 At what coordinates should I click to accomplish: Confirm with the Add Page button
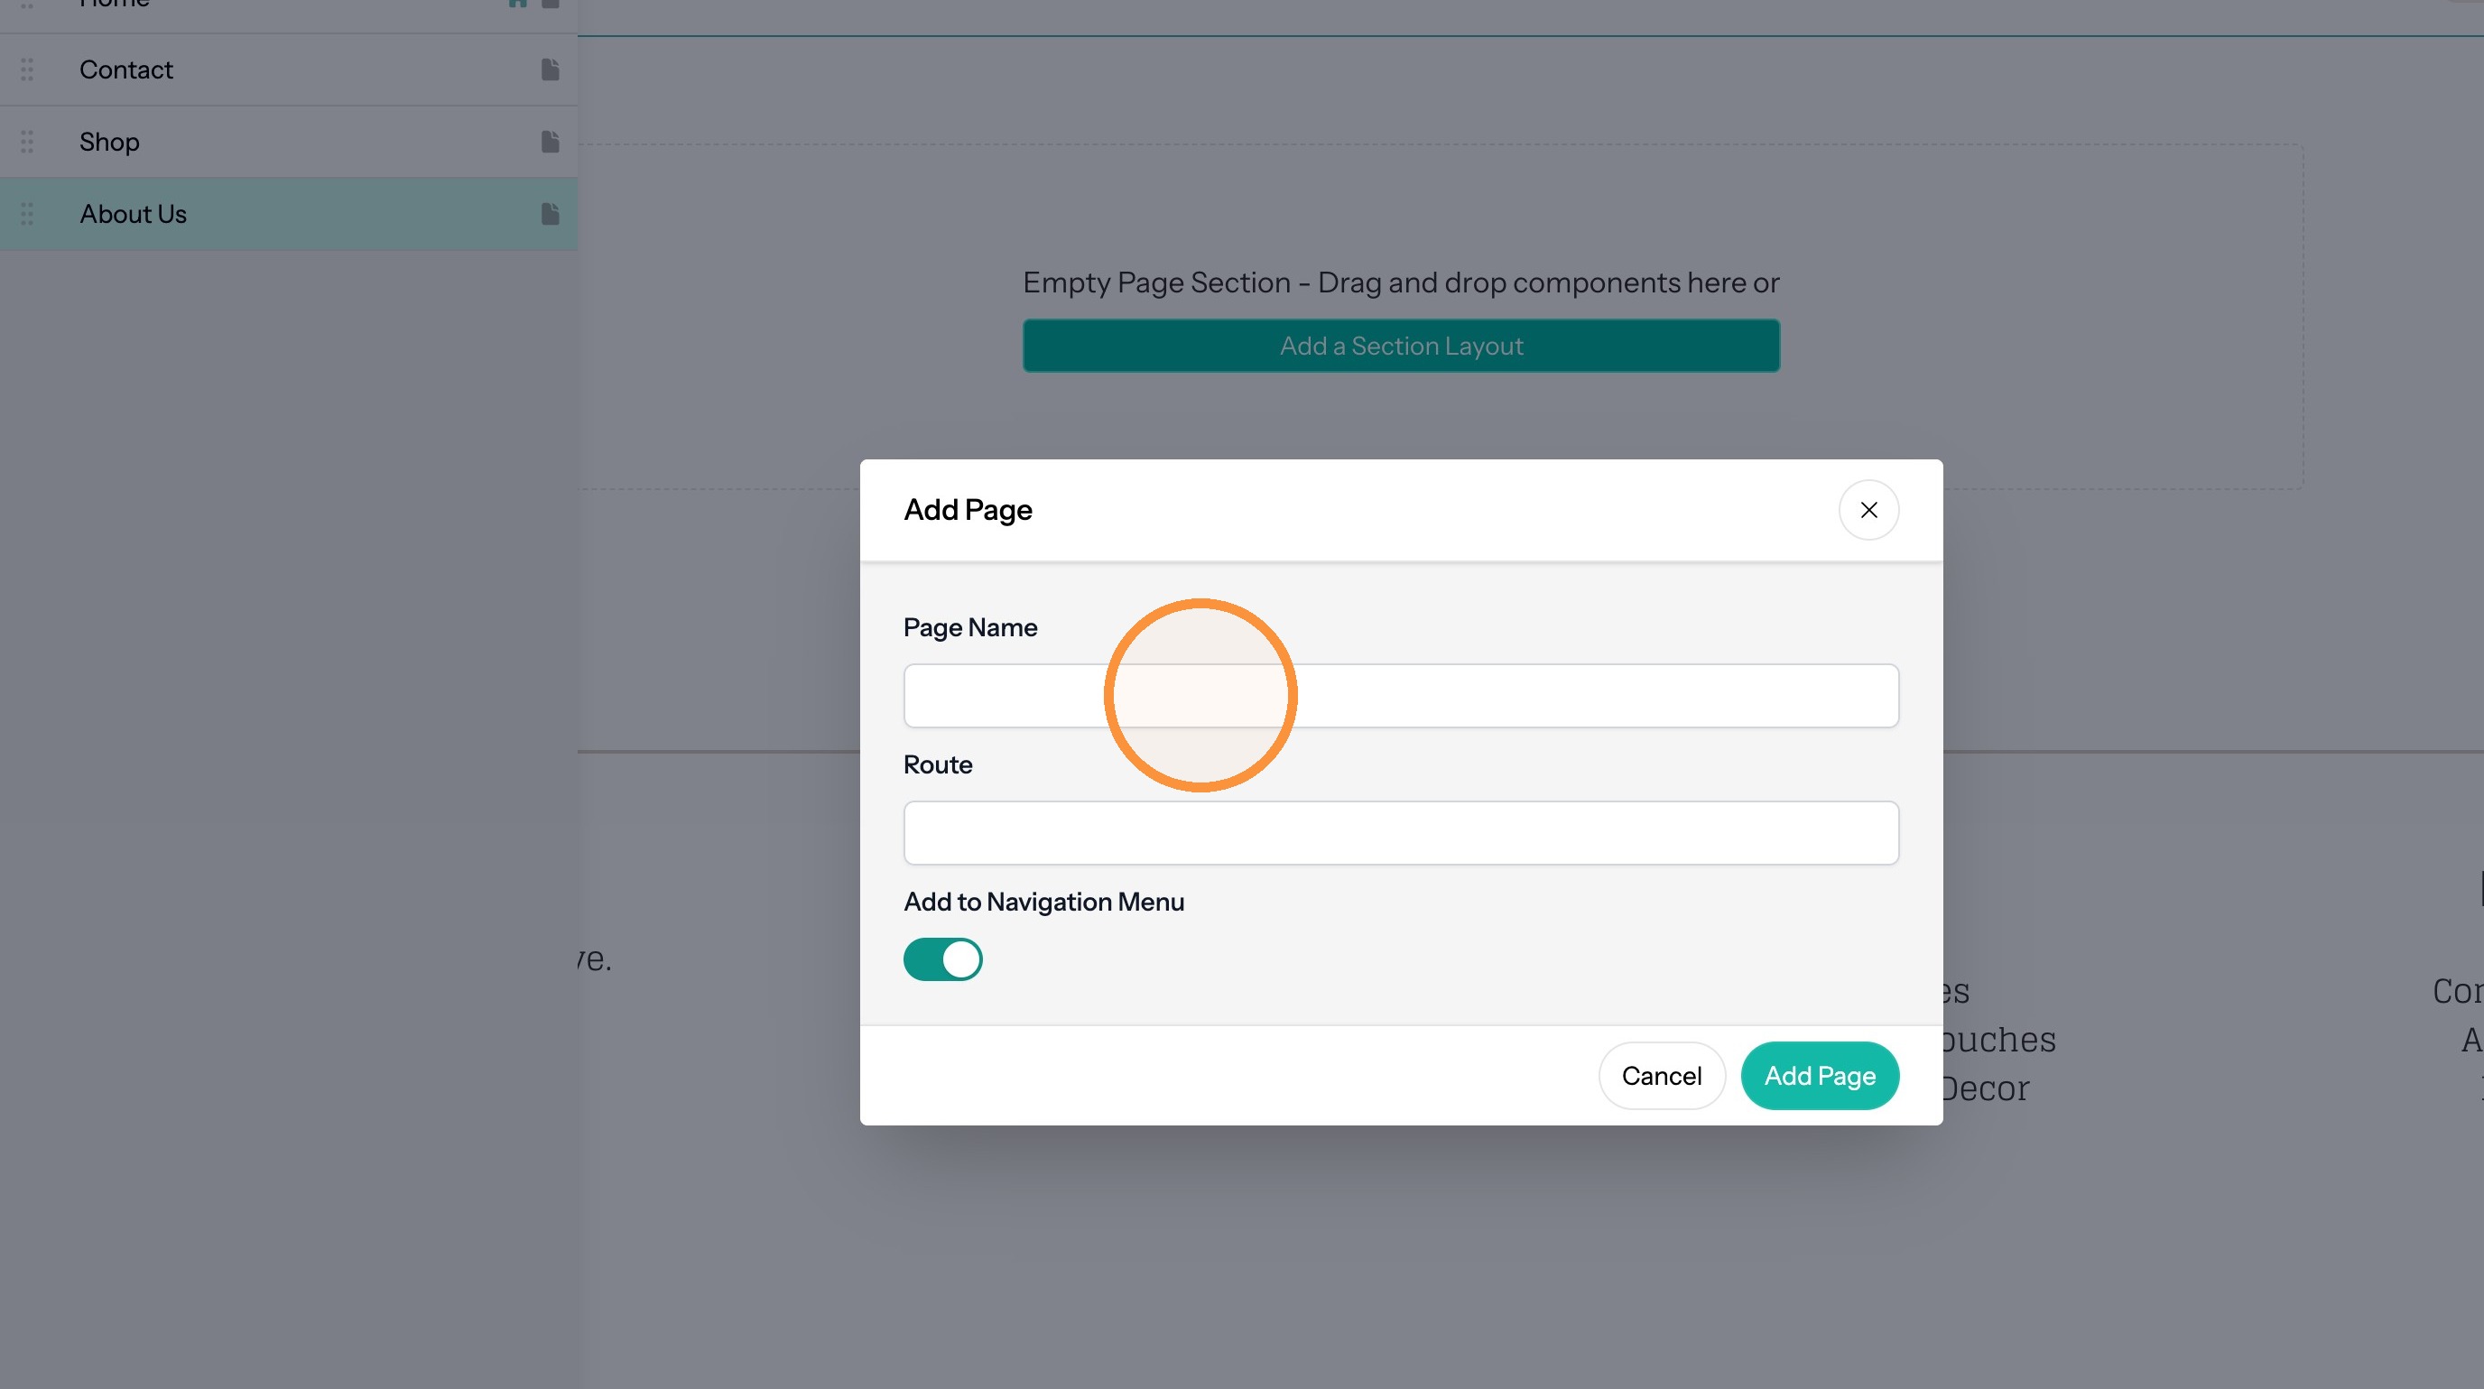pyautogui.click(x=1820, y=1076)
